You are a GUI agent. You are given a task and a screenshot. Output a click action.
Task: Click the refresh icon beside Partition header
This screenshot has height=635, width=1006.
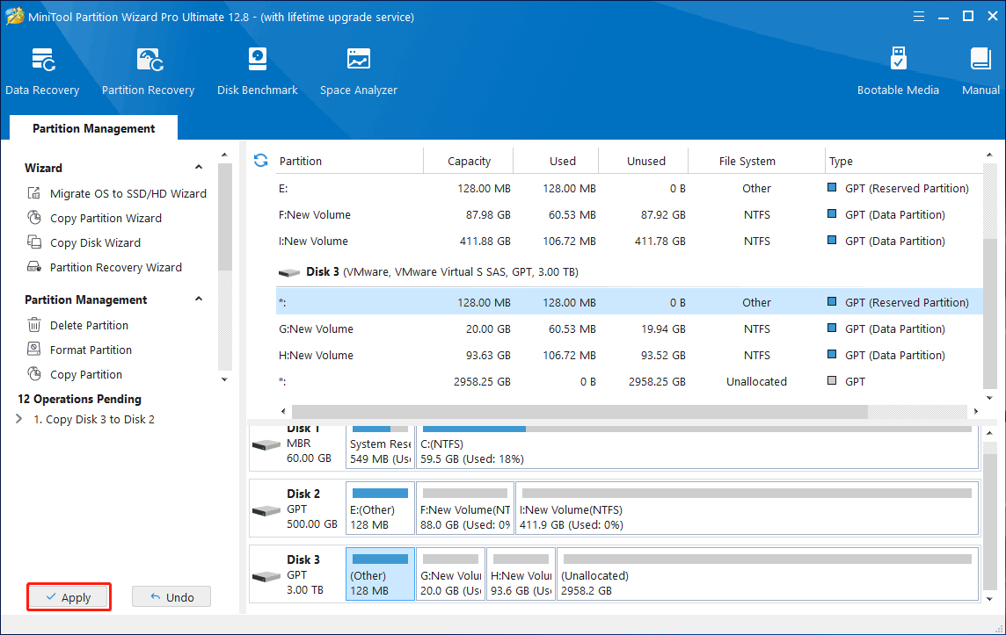[260, 160]
